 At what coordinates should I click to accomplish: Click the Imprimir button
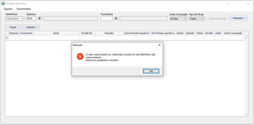pos(31,27)
